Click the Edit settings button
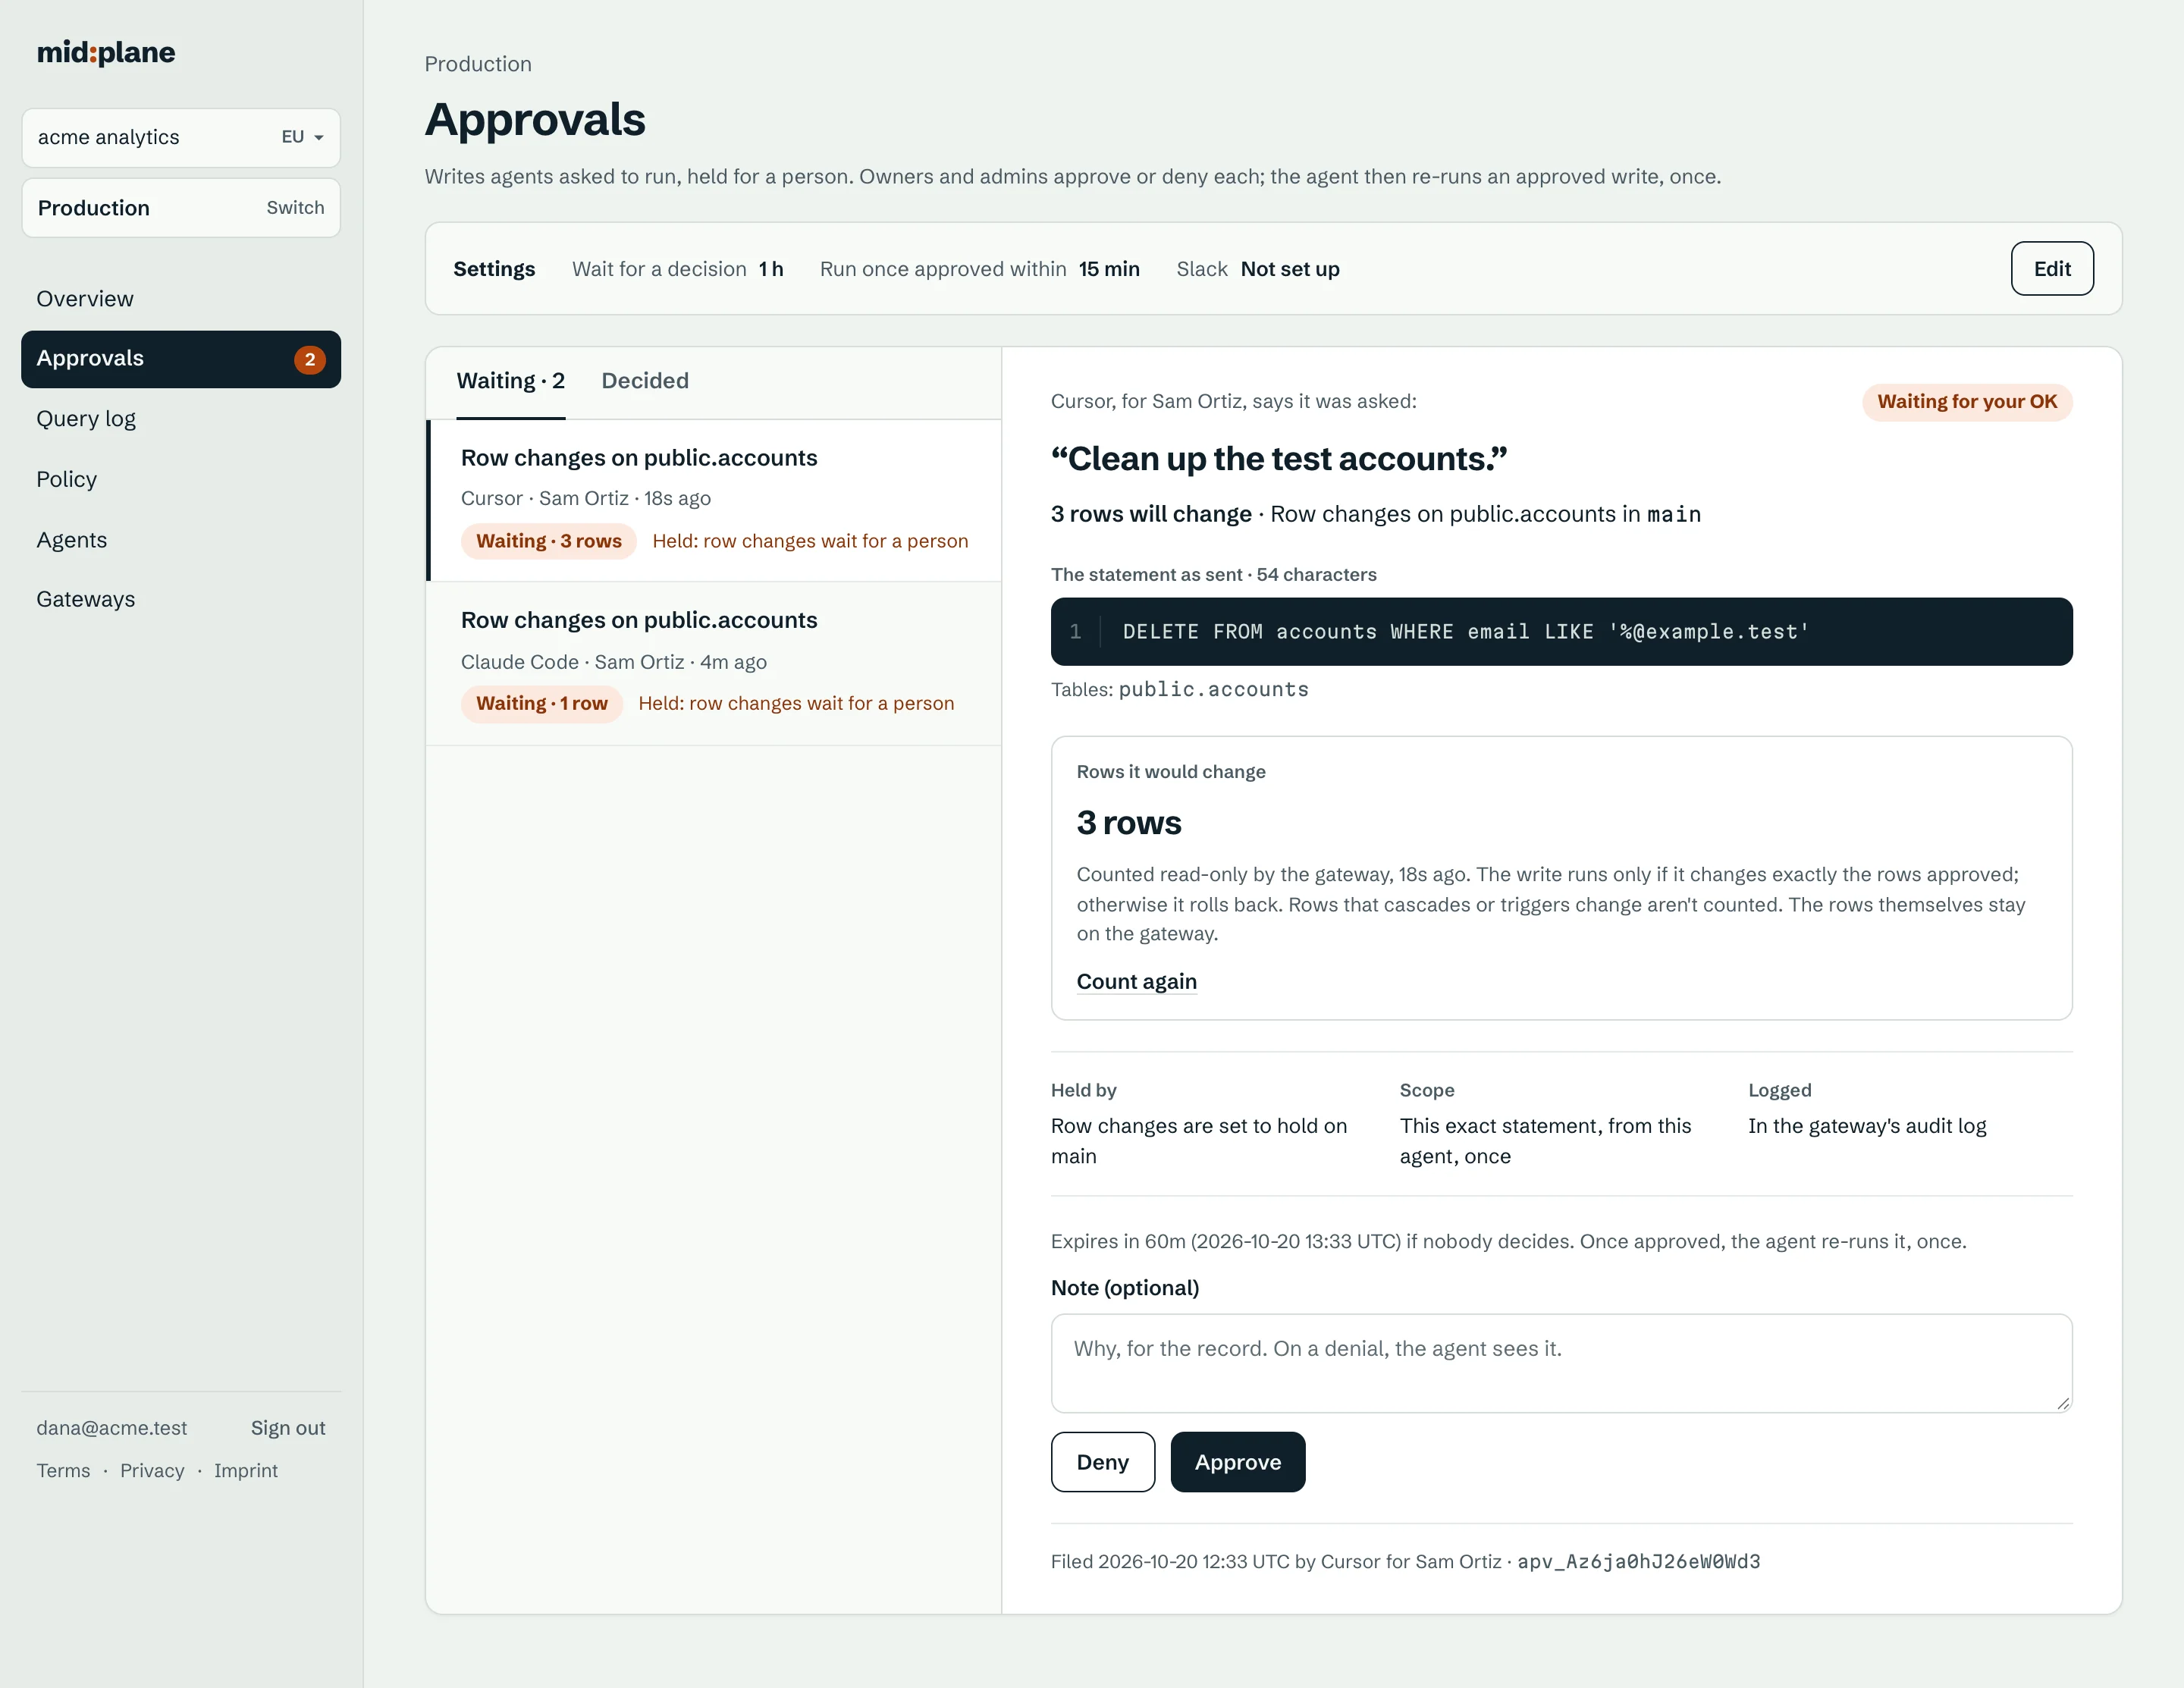Screen dimensions: 2184x1688 (x=2052, y=268)
